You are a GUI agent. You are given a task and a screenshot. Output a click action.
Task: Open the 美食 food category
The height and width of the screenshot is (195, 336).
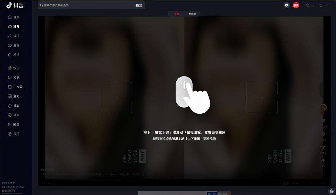pos(14,106)
